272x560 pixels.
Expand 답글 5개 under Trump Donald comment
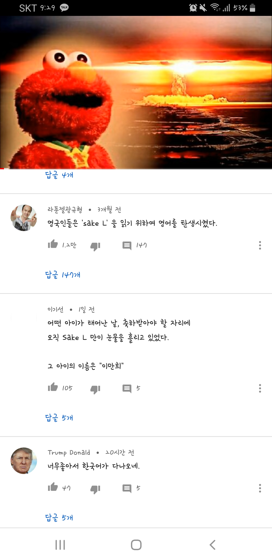pos(59,518)
